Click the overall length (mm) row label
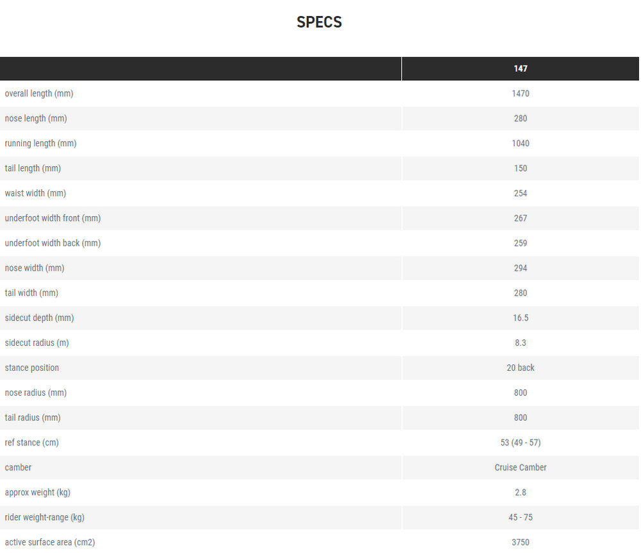 click(39, 94)
